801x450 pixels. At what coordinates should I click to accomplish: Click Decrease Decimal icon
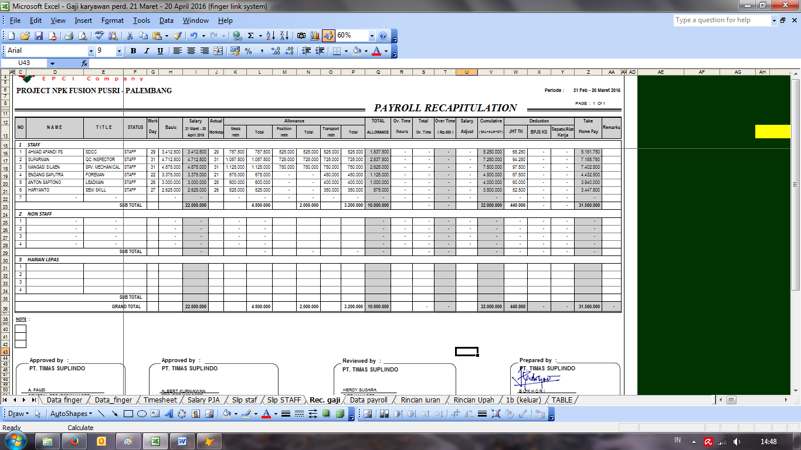point(289,51)
